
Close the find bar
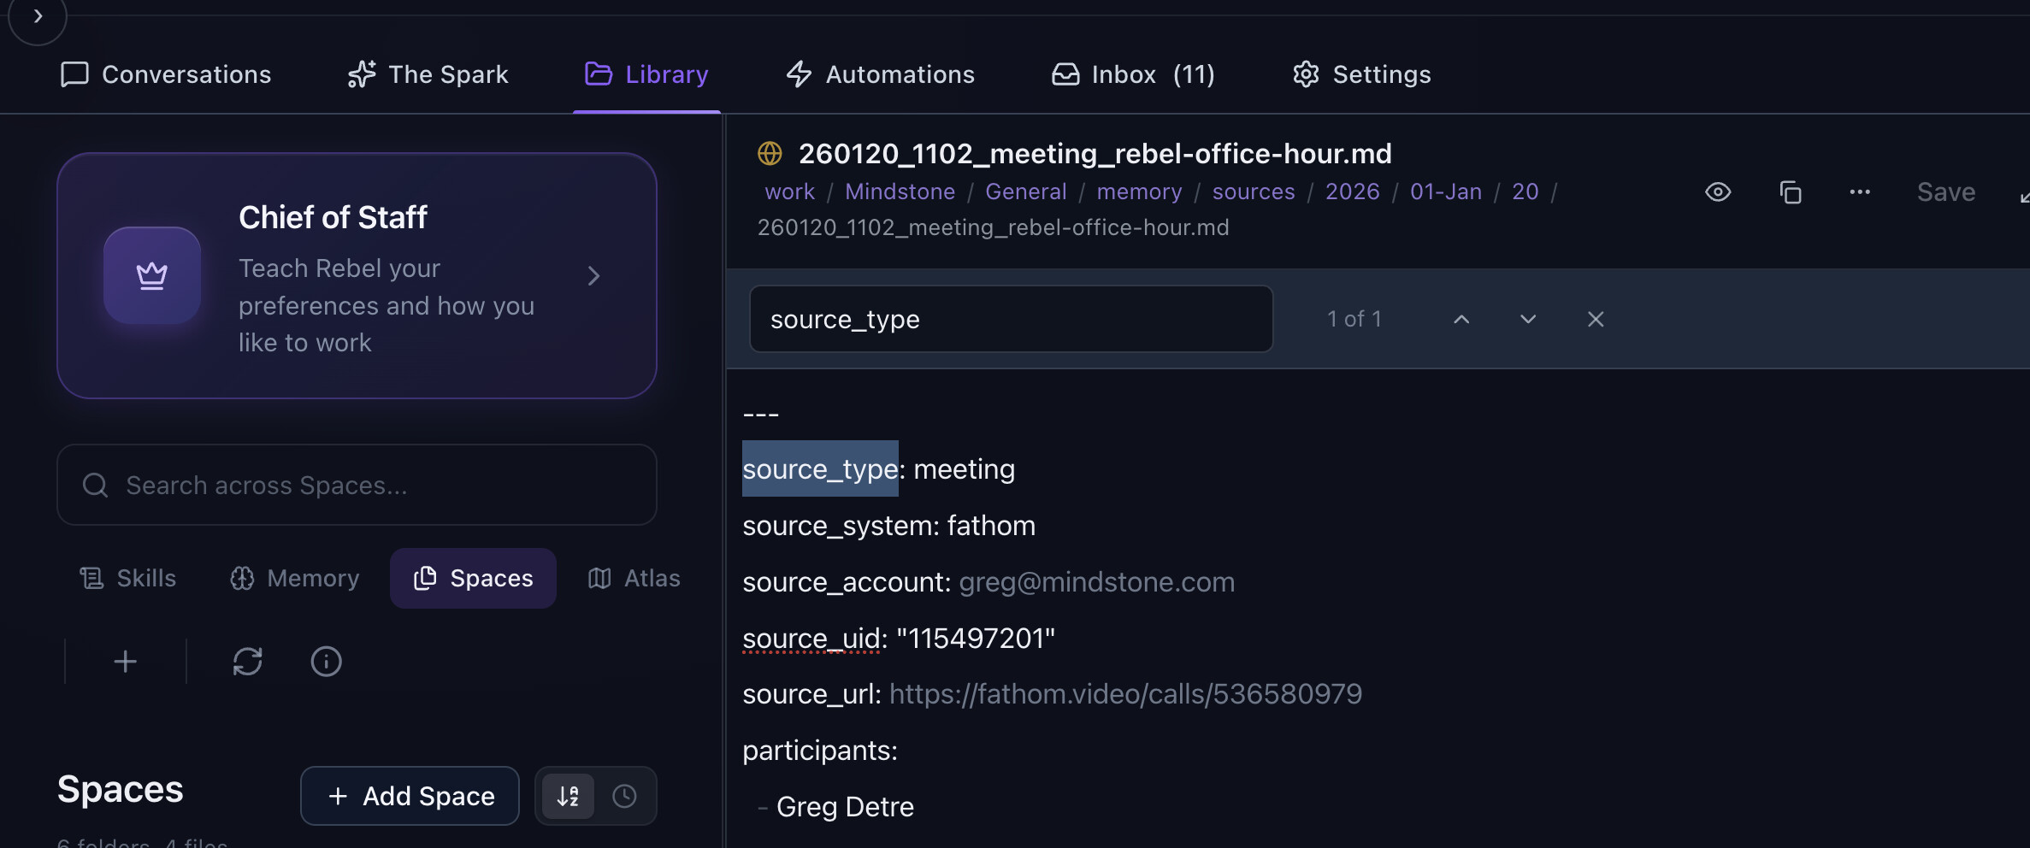[1595, 319]
